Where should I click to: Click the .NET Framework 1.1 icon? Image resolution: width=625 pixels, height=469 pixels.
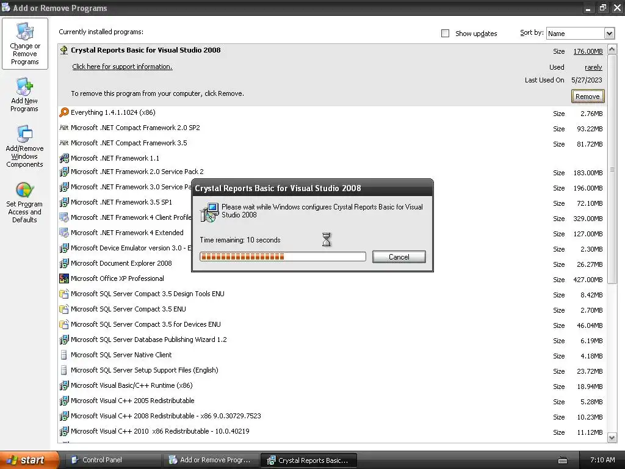pyautogui.click(x=63, y=158)
